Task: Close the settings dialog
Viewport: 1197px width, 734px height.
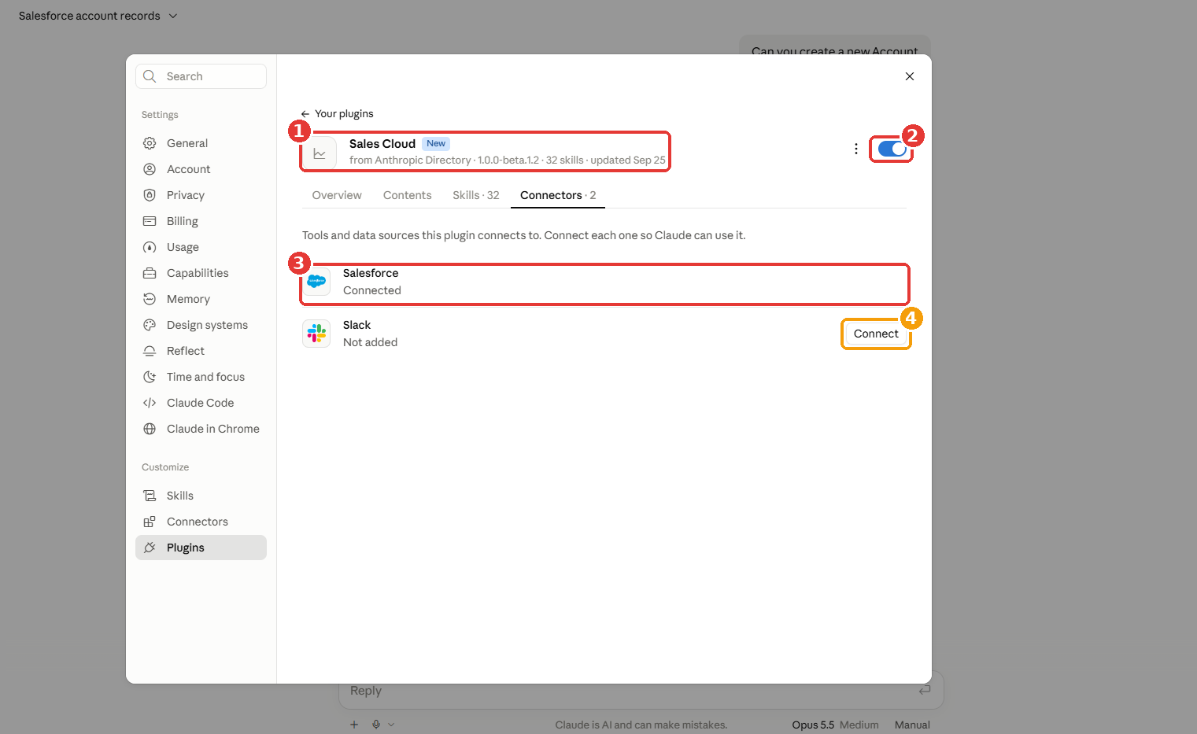Action: point(909,76)
